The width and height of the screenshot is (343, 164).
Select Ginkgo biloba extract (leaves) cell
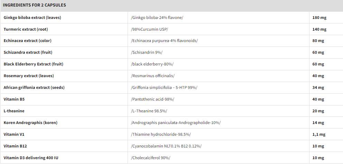(x=32, y=18)
